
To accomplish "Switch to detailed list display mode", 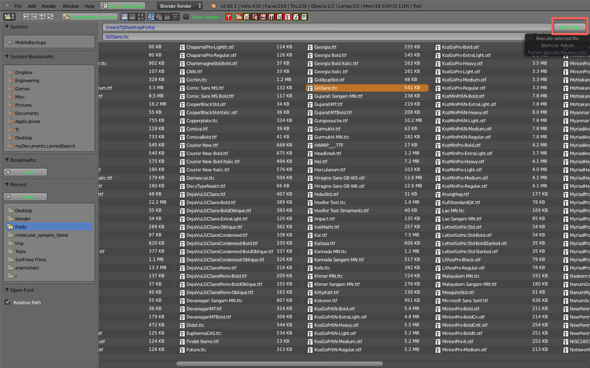I will (x=132, y=17).
